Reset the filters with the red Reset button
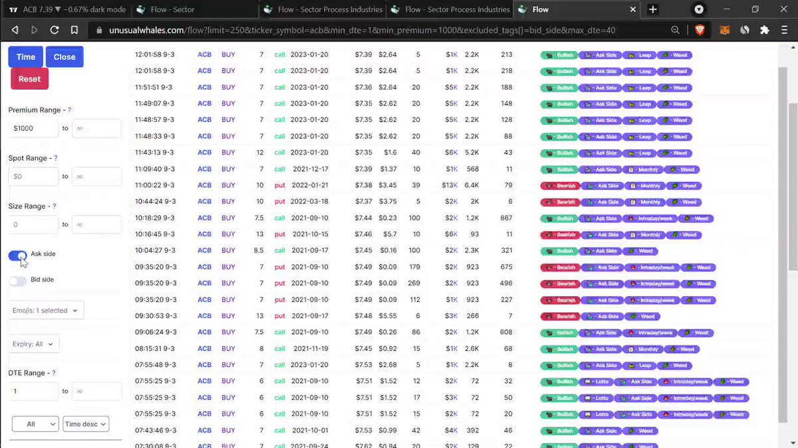 pyautogui.click(x=29, y=79)
